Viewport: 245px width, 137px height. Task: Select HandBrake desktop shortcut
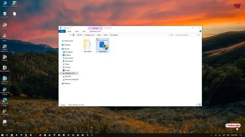point(5,112)
